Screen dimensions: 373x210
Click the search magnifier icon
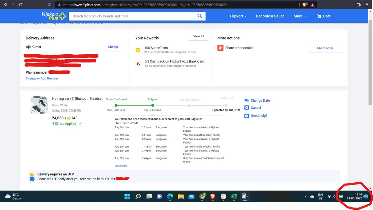(200, 16)
